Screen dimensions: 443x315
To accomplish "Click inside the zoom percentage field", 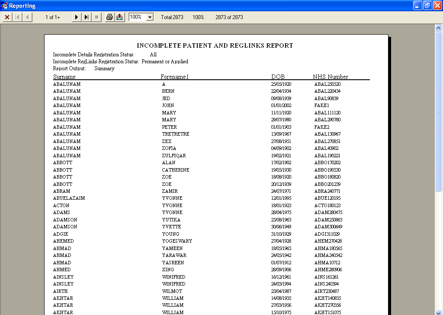I will point(138,17).
